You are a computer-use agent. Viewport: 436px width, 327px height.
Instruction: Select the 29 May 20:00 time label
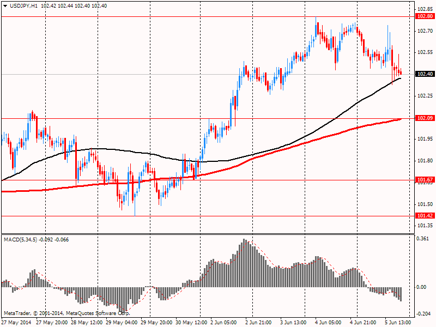pyautogui.click(x=156, y=323)
